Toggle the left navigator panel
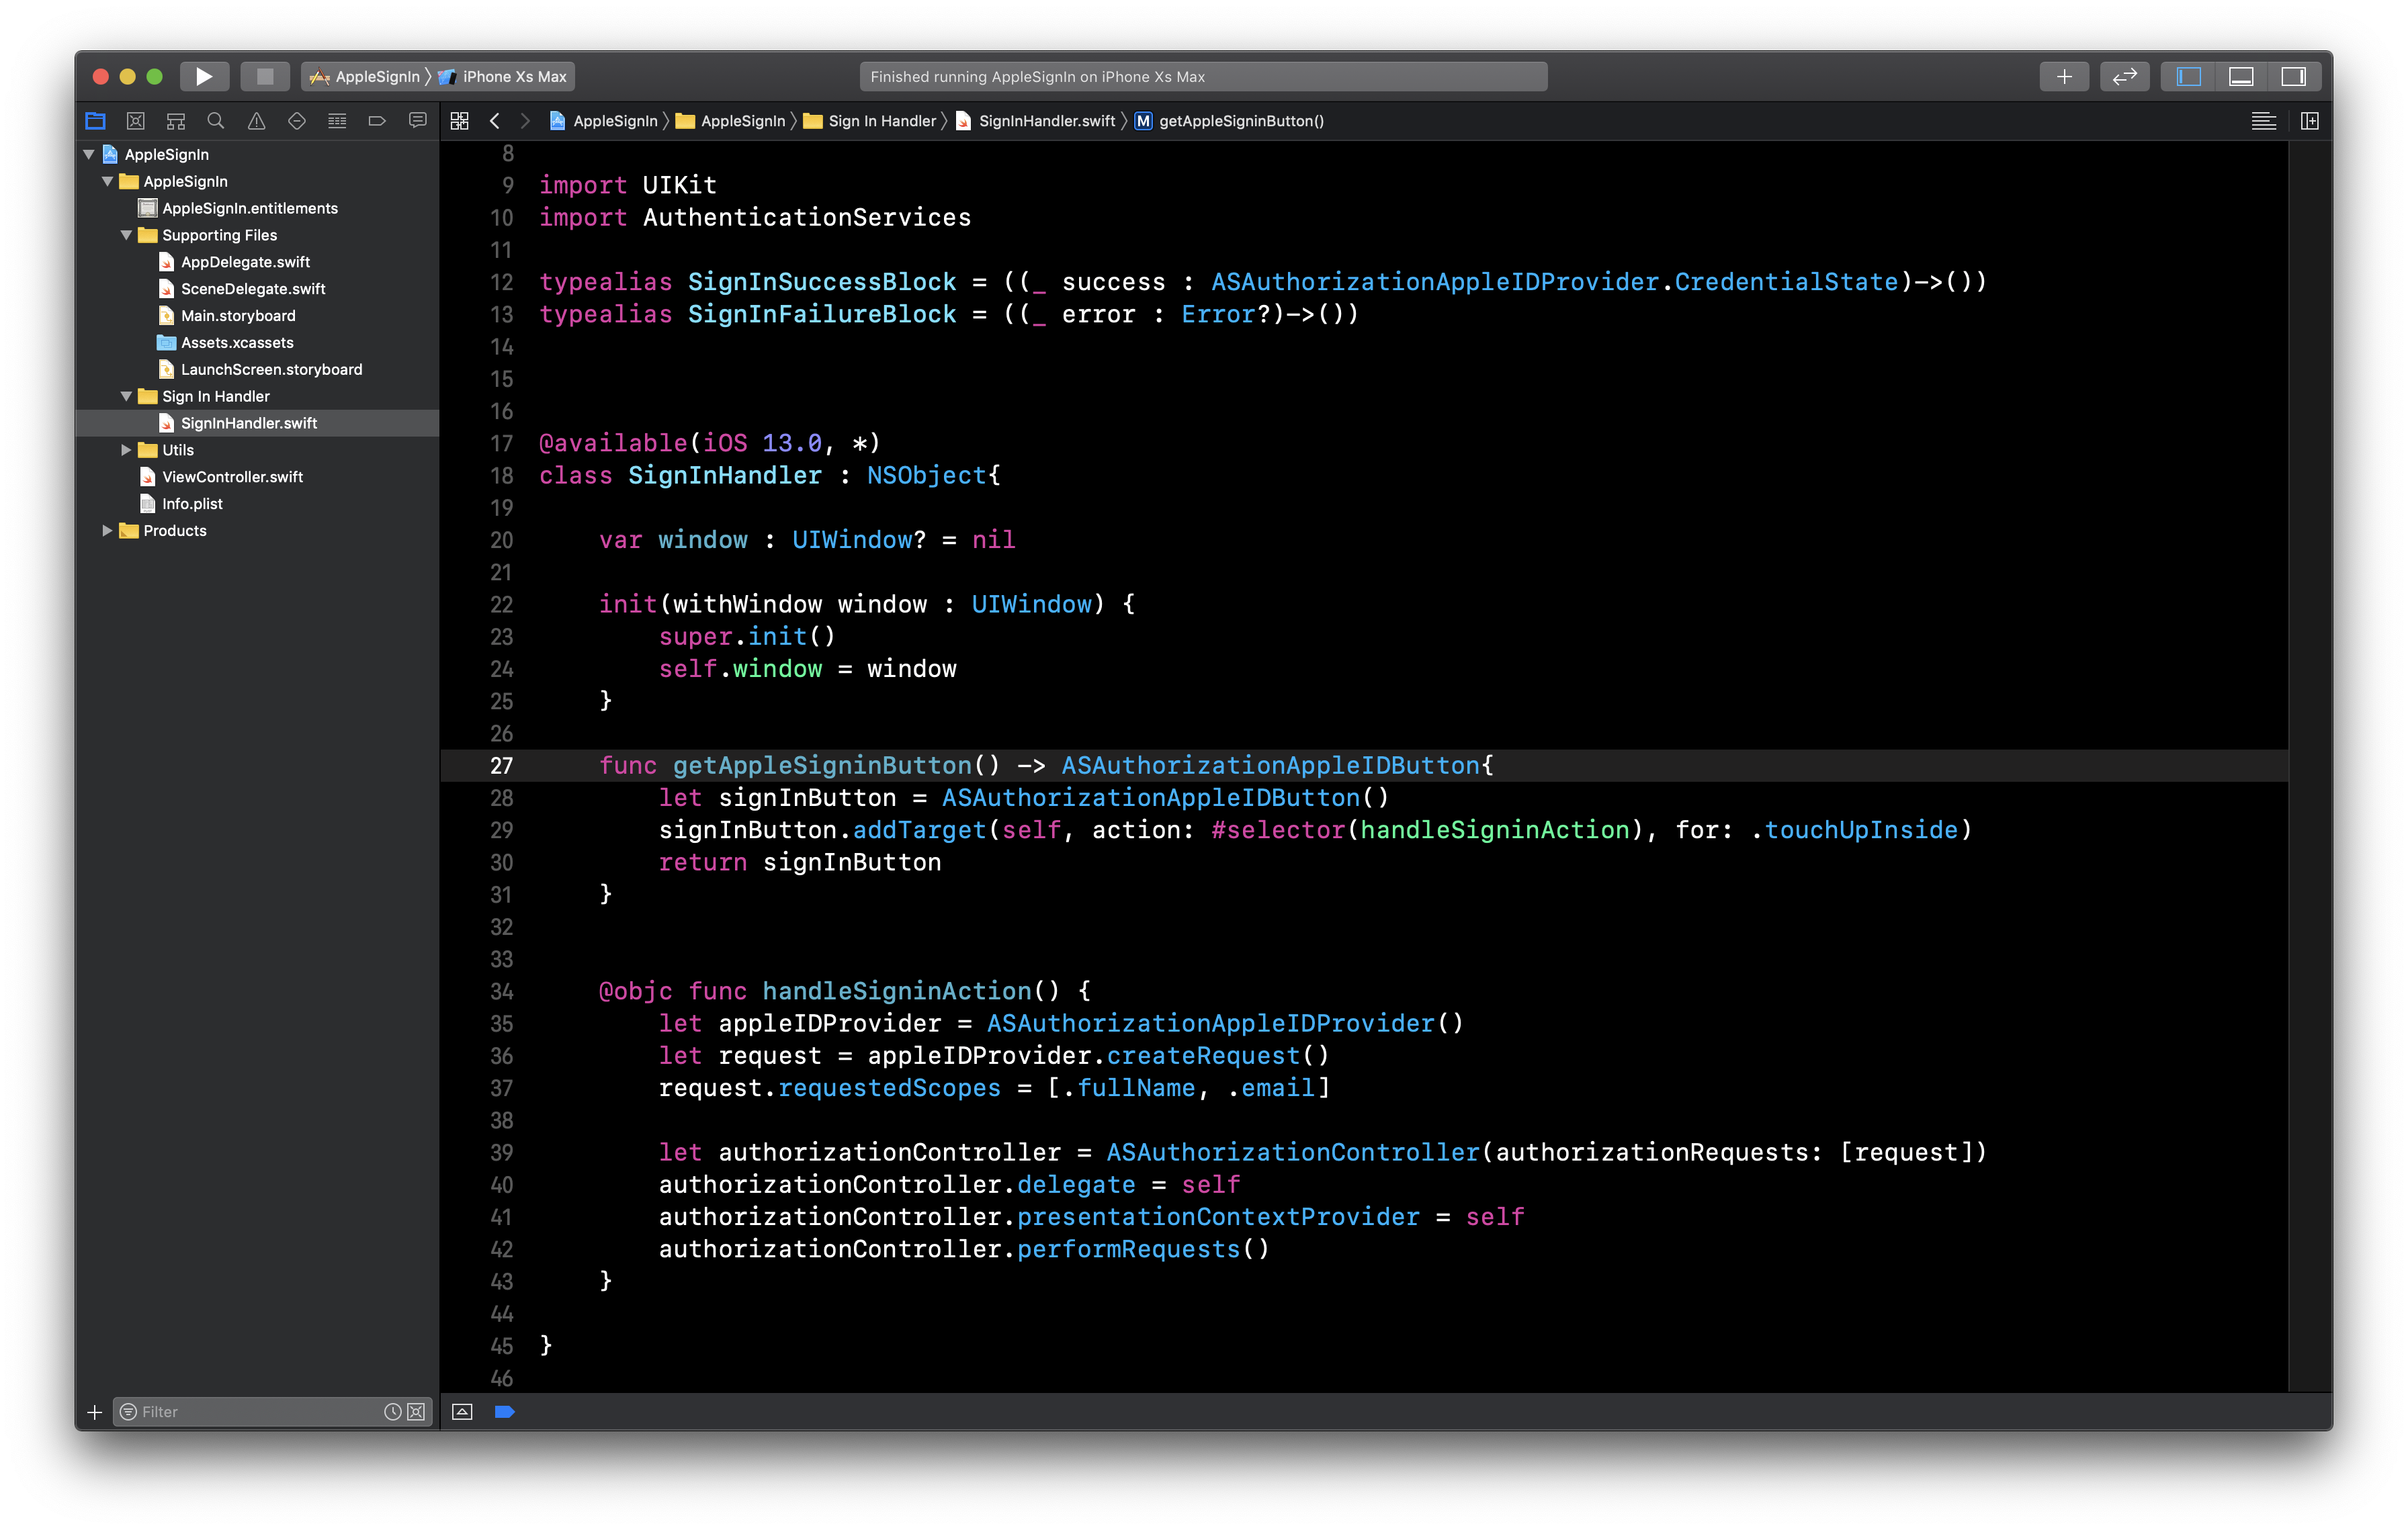This screenshot has height=1530, width=2408. (2189, 76)
